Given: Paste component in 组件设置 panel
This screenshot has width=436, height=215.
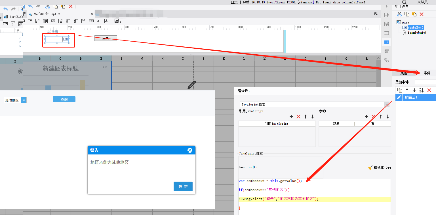Looking at the screenshot, I should (414, 14).
